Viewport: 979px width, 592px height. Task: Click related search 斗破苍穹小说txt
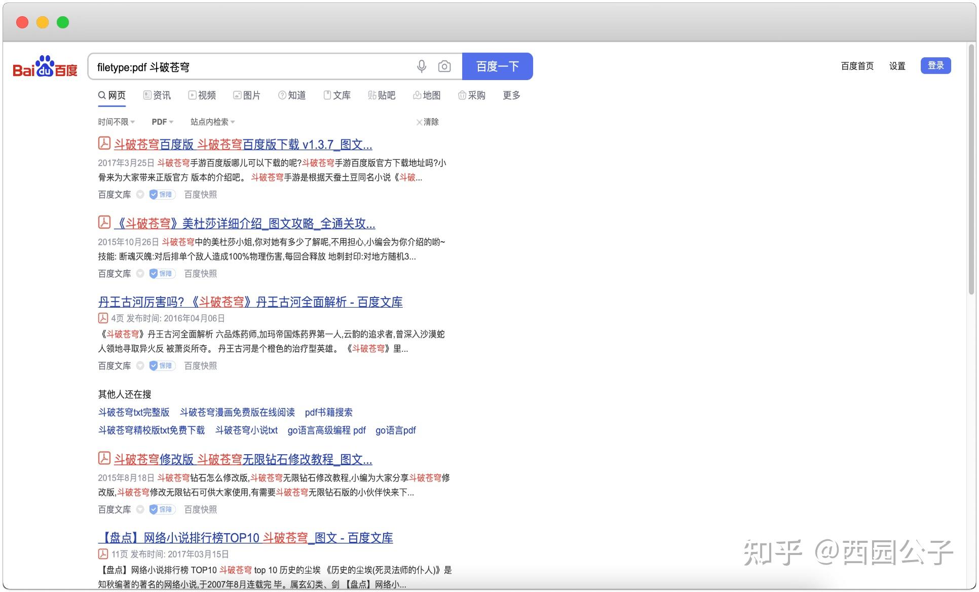pos(247,430)
